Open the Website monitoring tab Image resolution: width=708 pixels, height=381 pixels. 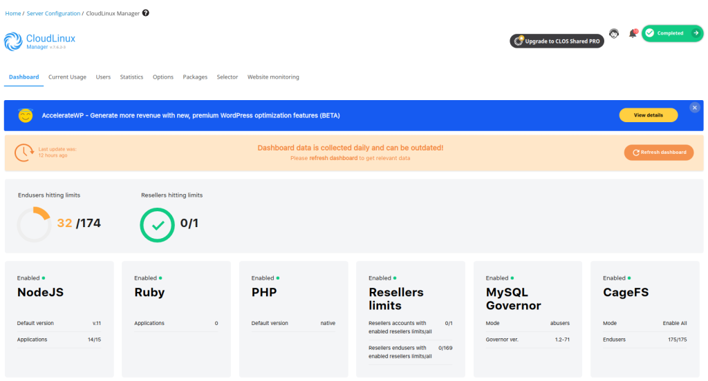273,77
